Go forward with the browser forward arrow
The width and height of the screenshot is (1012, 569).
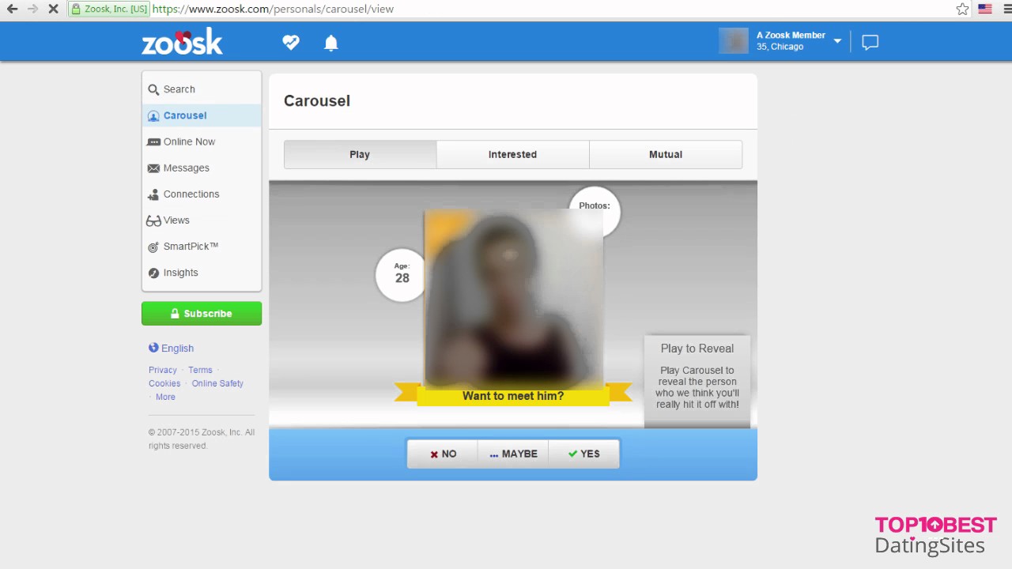(32, 9)
